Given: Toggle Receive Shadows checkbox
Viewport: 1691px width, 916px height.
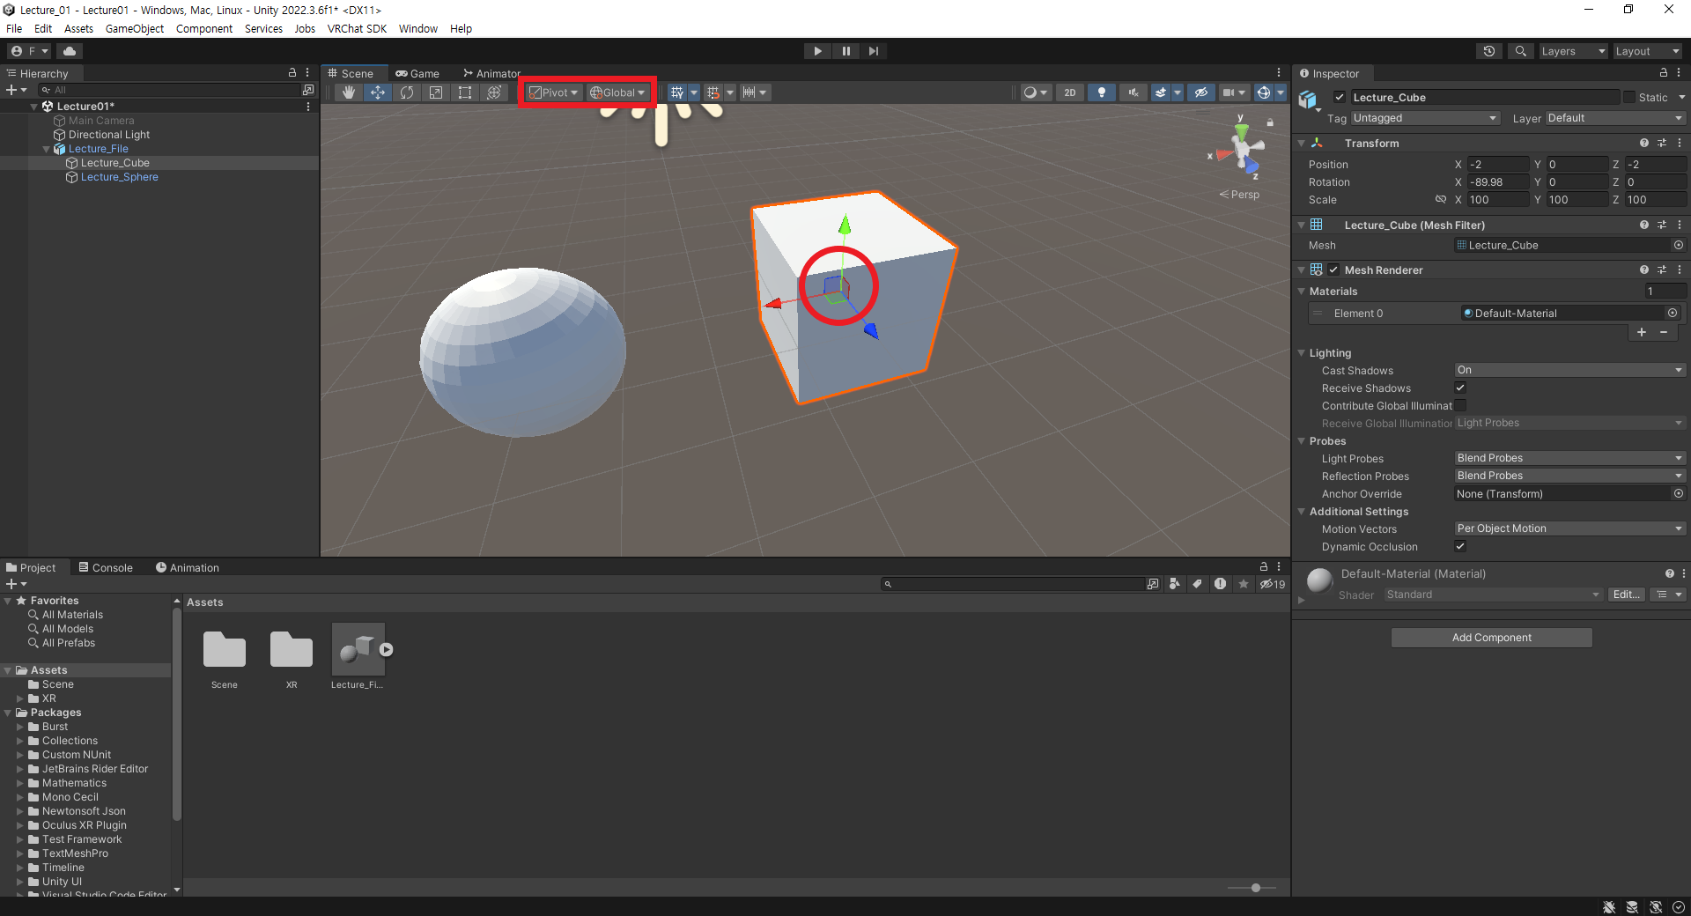Looking at the screenshot, I should 1460,388.
